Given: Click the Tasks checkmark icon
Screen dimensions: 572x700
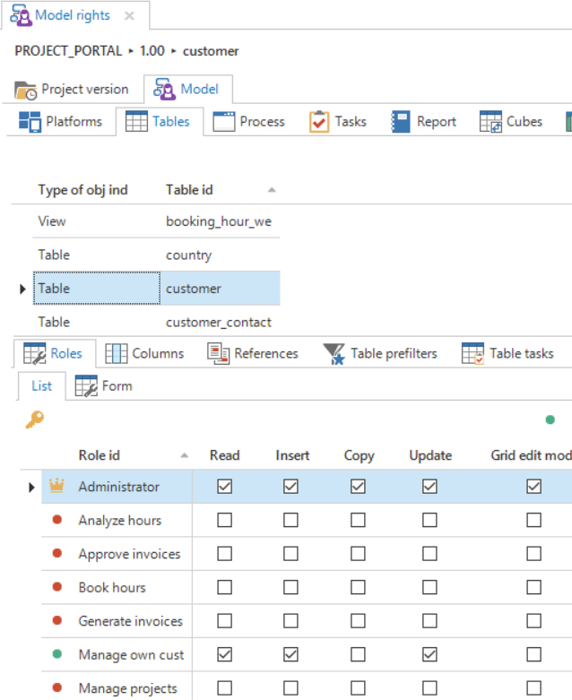Looking at the screenshot, I should click(319, 122).
